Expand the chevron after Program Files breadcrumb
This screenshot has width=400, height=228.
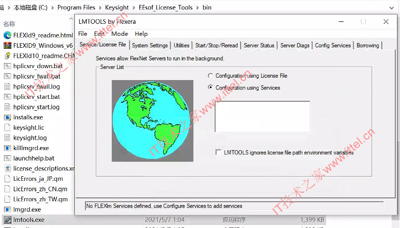[100, 7]
